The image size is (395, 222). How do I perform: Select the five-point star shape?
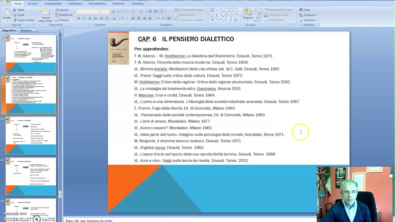236,20
